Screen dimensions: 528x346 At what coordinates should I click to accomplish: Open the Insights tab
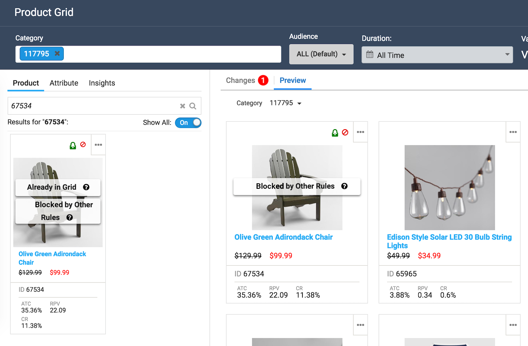(x=102, y=83)
